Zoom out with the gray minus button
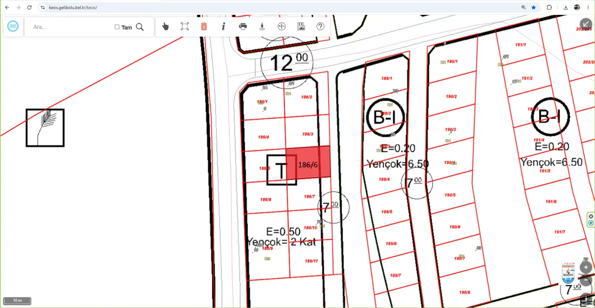This screenshot has height=308, width=595. click(586, 281)
